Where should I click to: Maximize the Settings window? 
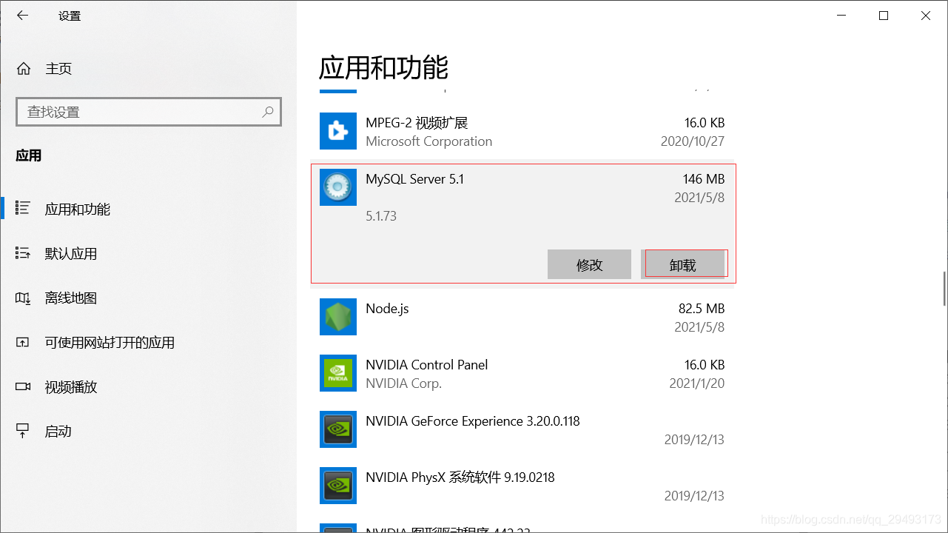[x=884, y=16]
